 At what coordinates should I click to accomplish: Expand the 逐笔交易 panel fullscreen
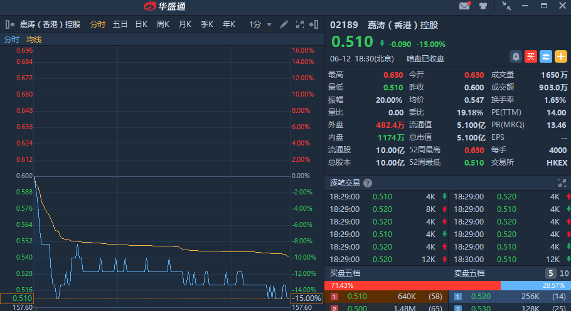click(562, 183)
